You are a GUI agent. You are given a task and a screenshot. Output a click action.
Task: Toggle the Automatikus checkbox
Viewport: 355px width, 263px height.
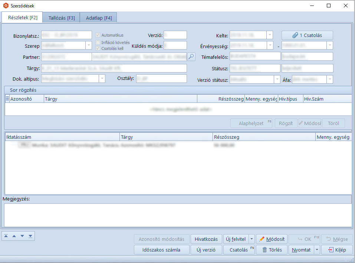point(98,35)
